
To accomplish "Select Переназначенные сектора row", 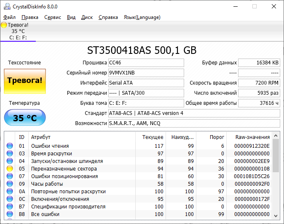I will tap(138, 169).
